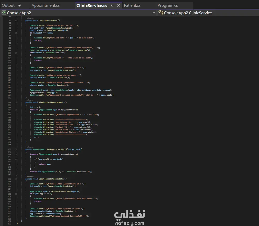This screenshot has width=259, height=226.
Task: Collapse the ViewPatientAppointments method at line 121
Action: [x=16, y=102]
